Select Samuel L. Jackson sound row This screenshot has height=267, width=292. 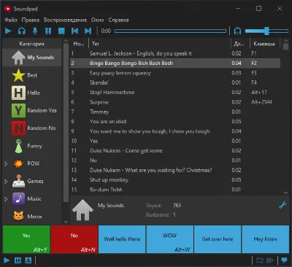pyautogui.click(x=175, y=53)
